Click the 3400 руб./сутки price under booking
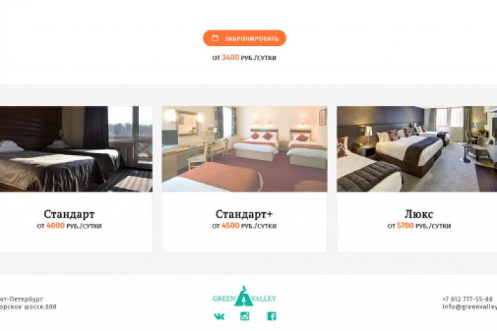The height and width of the screenshot is (331, 497). click(244, 58)
